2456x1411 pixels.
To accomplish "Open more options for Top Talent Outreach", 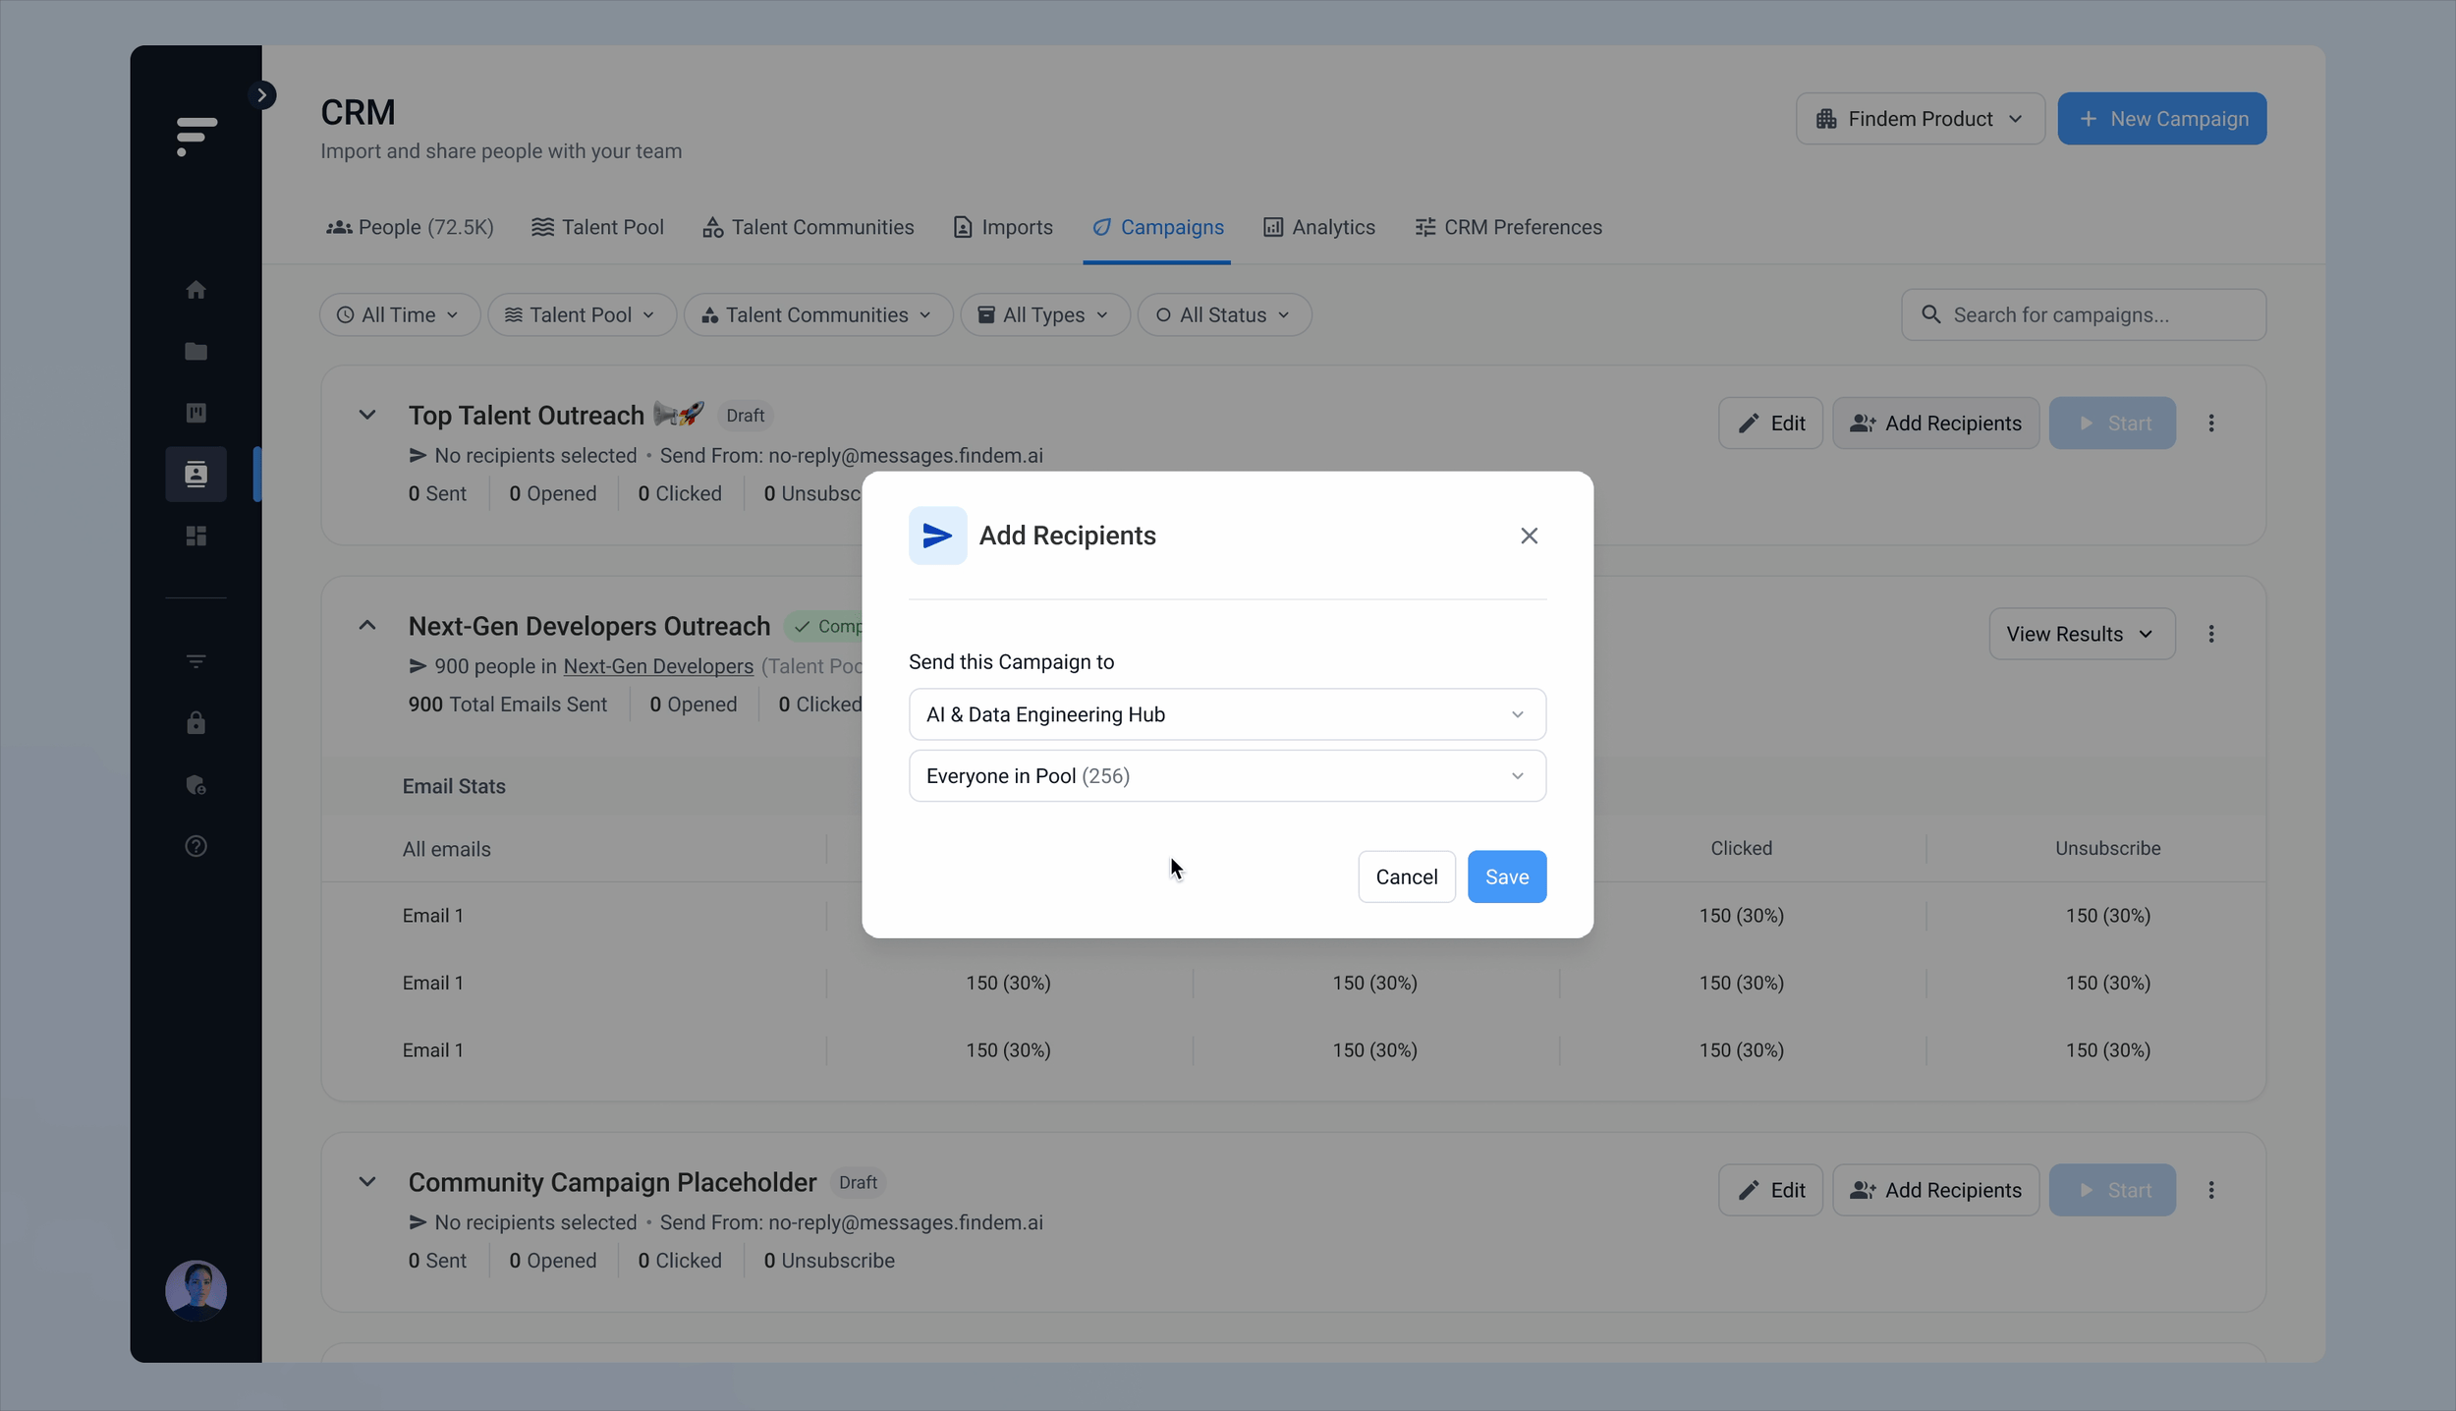I will (x=2210, y=423).
